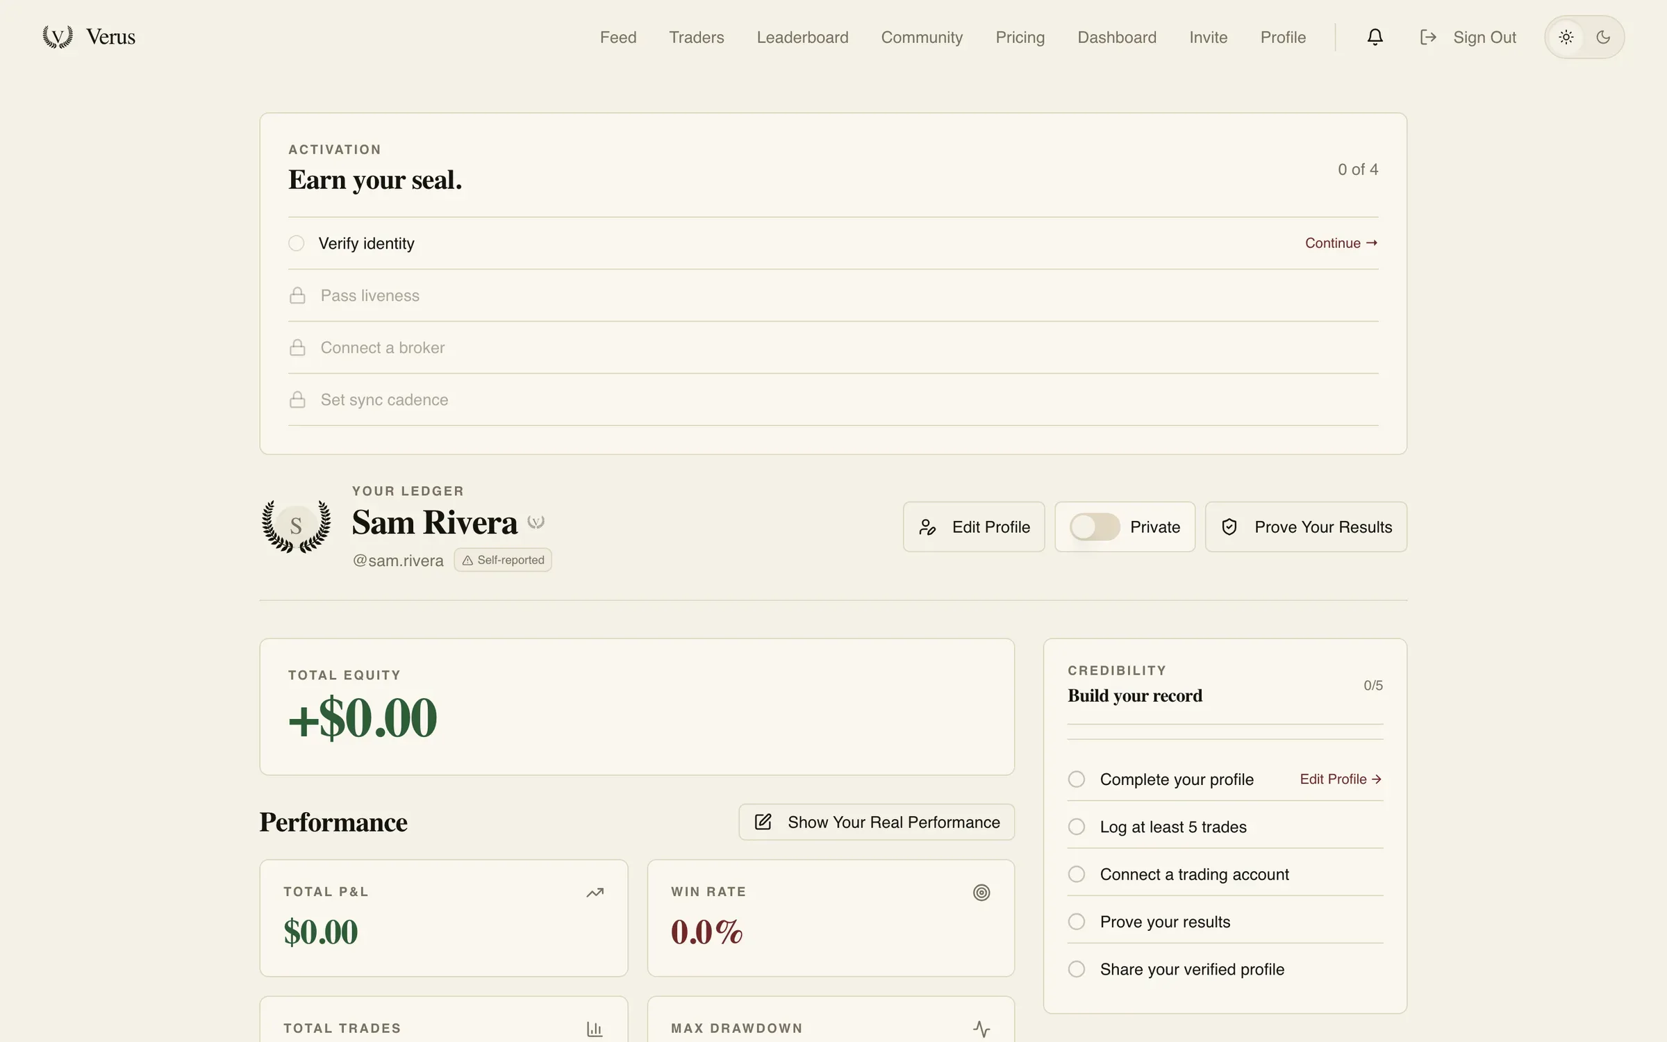Viewport: 1667px width, 1042px height.
Task: Open the Invite page
Action: [x=1208, y=37]
